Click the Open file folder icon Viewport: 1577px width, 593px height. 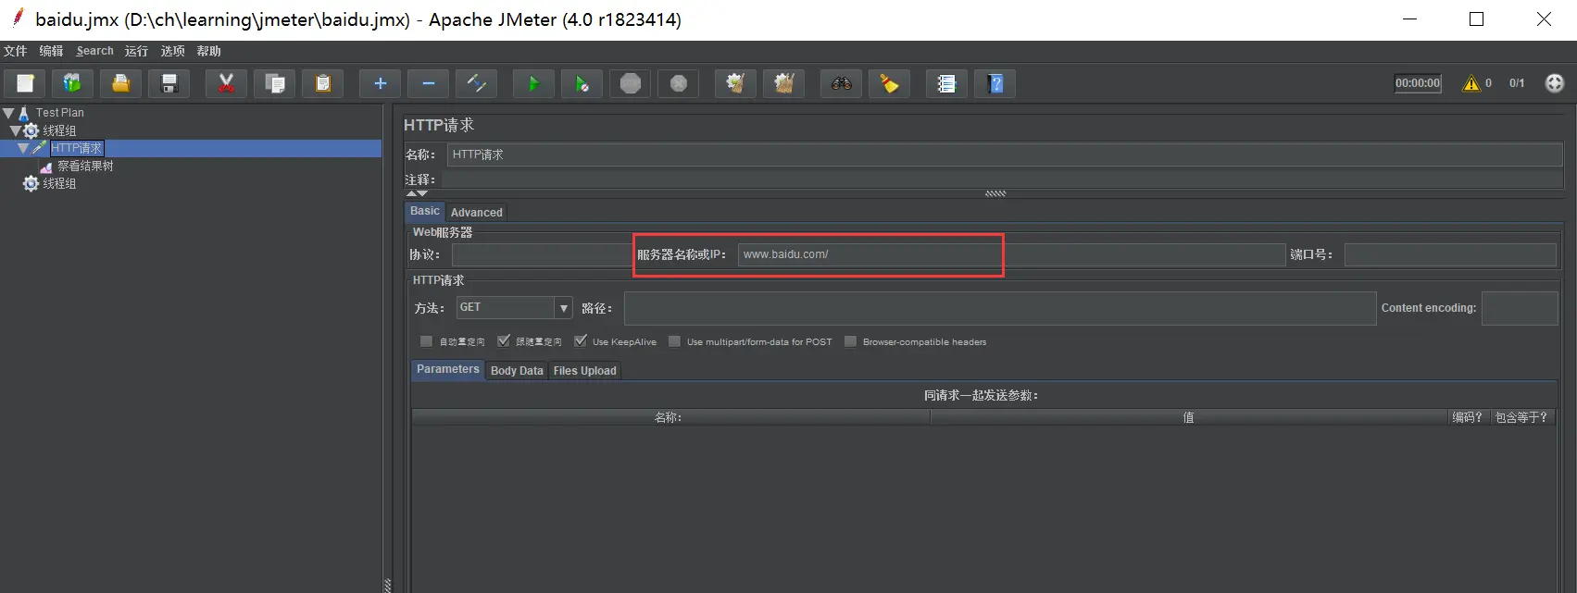pyautogui.click(x=120, y=83)
